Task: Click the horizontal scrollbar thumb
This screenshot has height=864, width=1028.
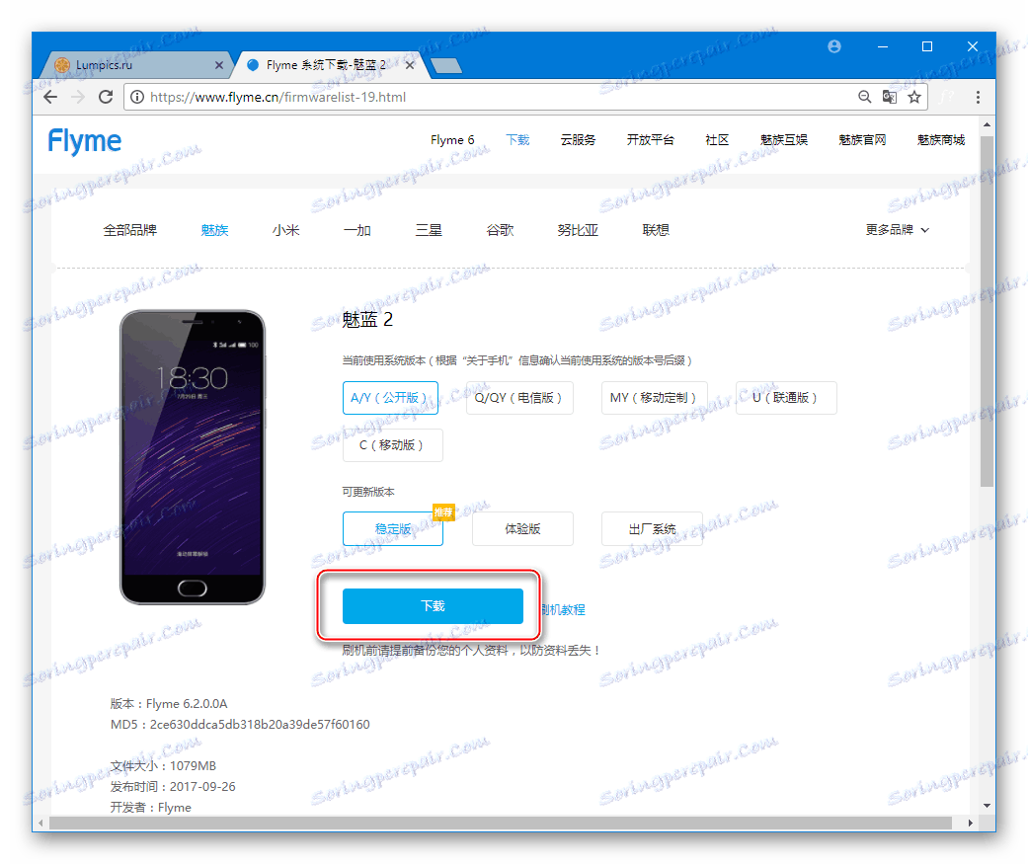Action: pyautogui.click(x=501, y=823)
